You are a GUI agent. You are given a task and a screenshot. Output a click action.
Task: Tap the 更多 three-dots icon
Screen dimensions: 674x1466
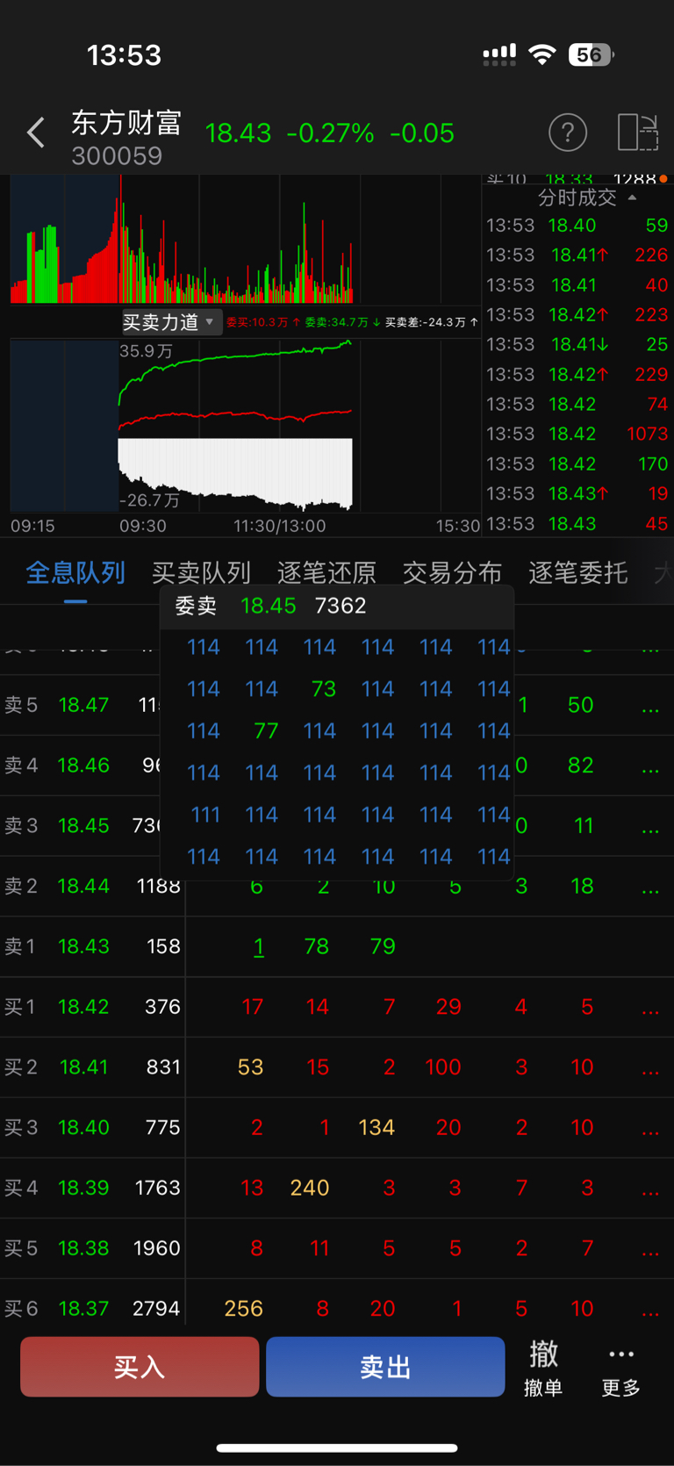pyautogui.click(x=620, y=1355)
